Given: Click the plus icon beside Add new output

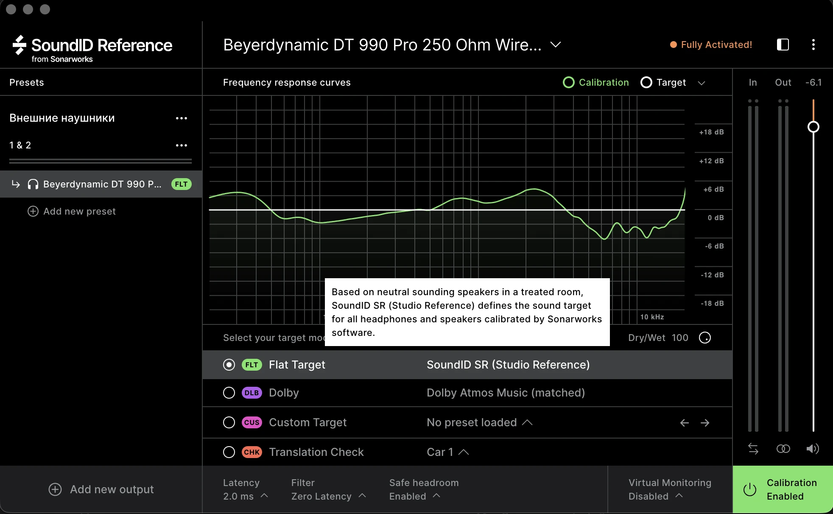Looking at the screenshot, I should [x=55, y=489].
